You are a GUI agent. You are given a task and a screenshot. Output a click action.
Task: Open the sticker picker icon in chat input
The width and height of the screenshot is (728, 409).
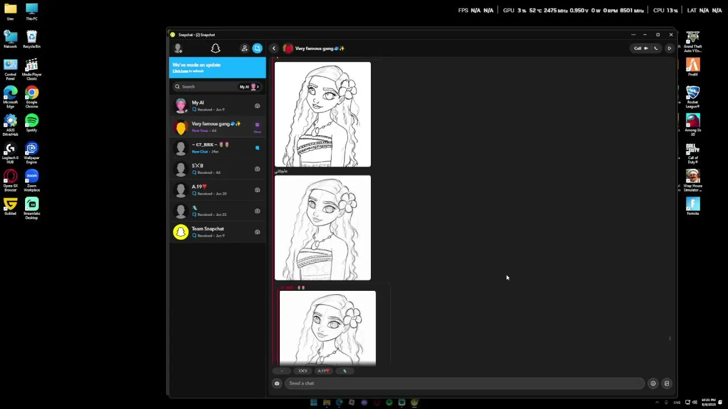(667, 383)
